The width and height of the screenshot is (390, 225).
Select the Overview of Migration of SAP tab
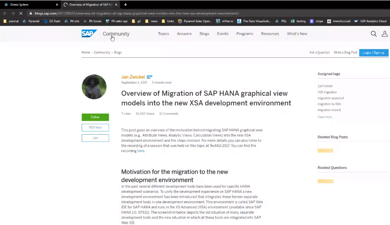click(x=91, y=5)
